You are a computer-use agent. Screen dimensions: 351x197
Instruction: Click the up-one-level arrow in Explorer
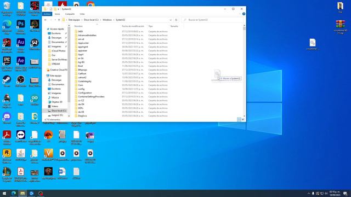click(59, 20)
